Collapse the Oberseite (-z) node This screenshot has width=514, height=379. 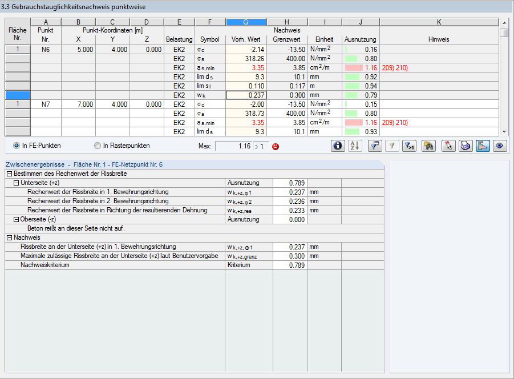(x=16, y=220)
